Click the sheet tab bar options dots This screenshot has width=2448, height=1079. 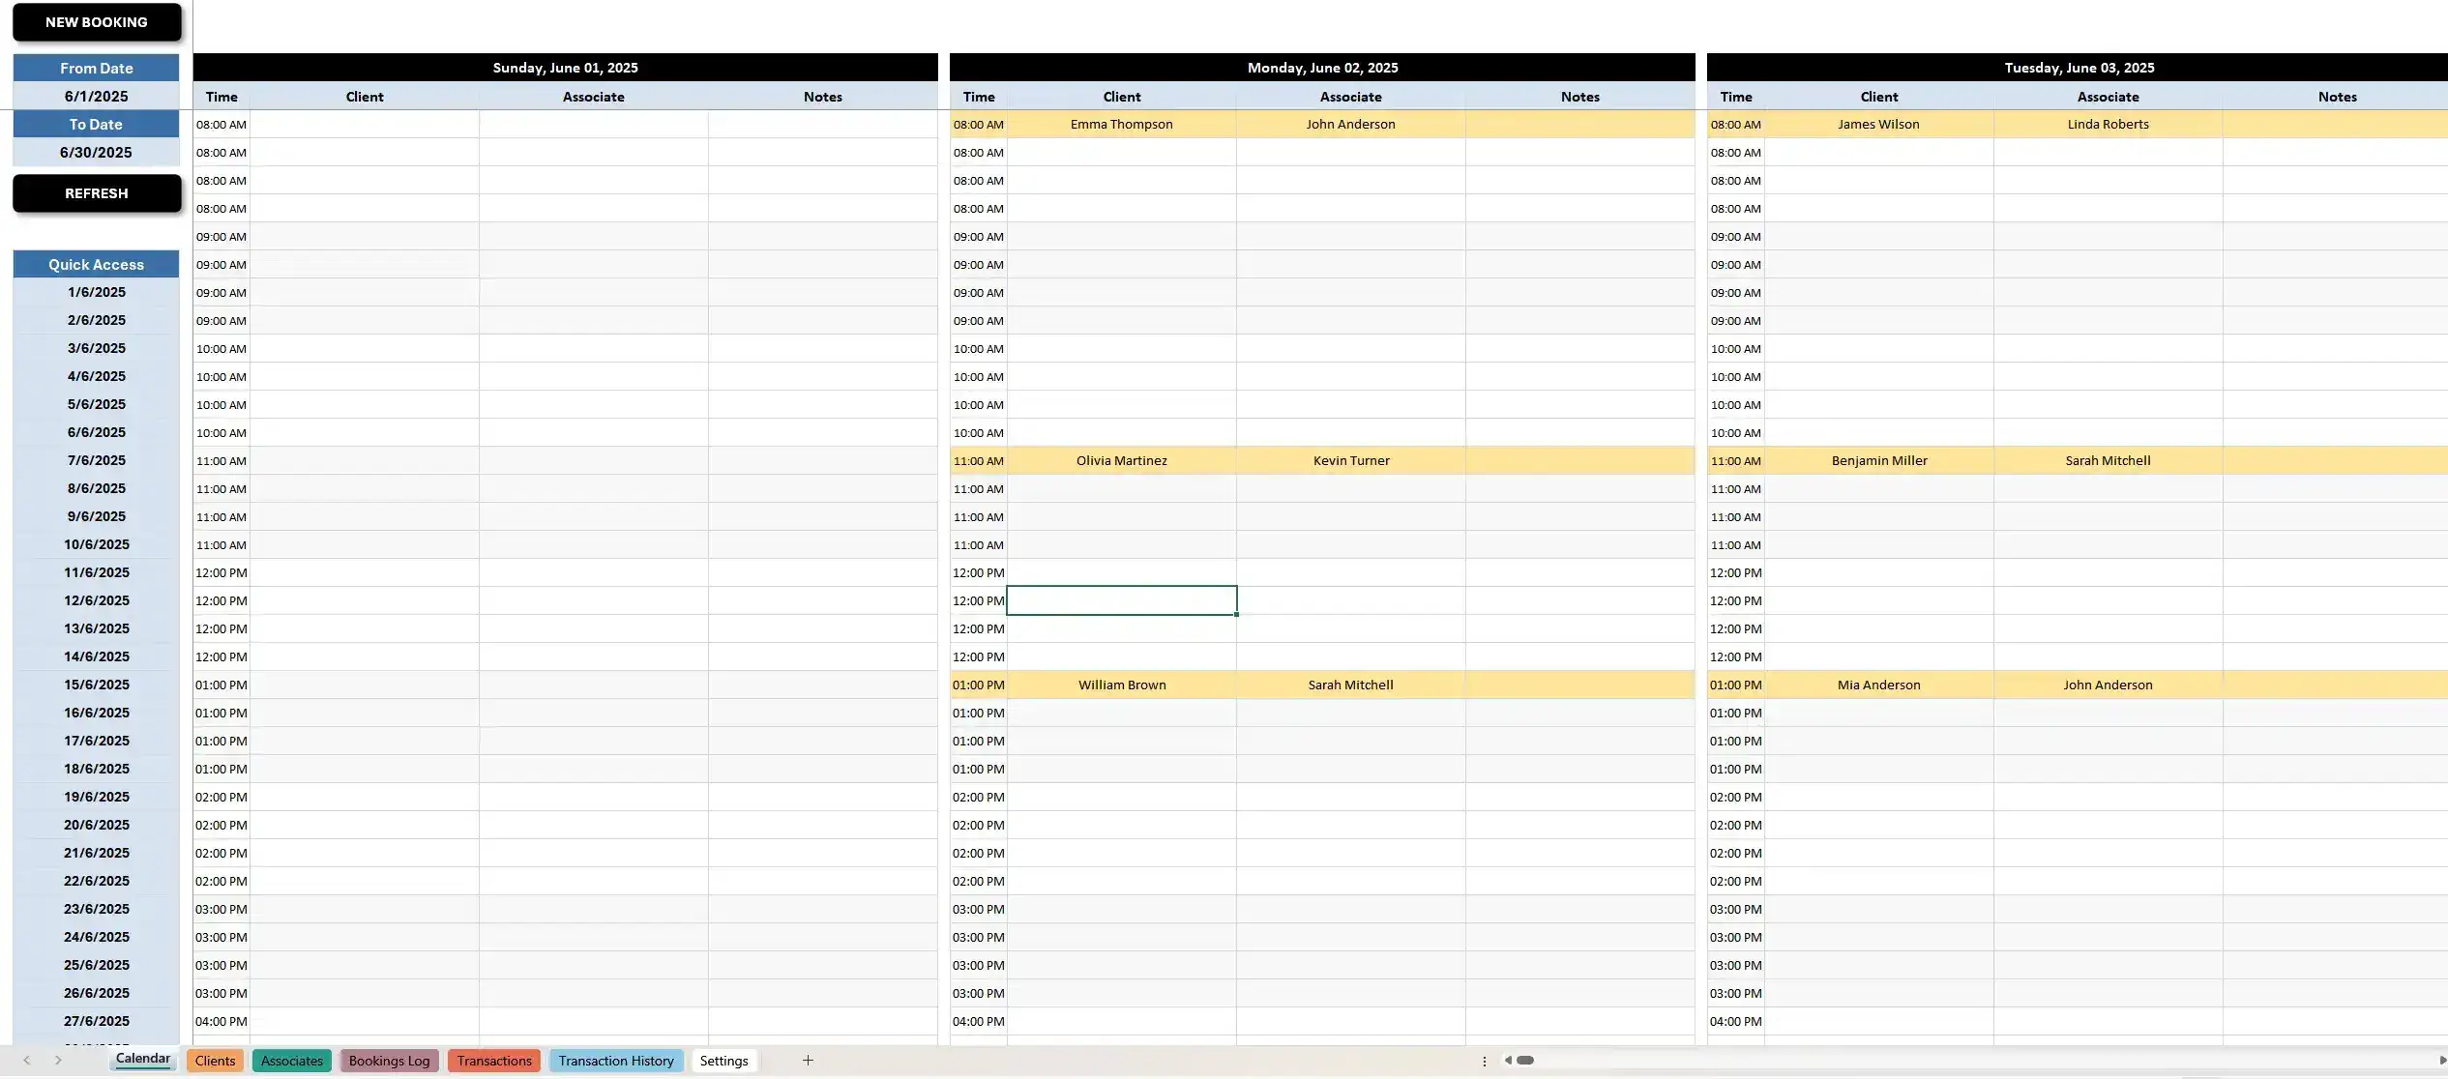(x=1485, y=1061)
